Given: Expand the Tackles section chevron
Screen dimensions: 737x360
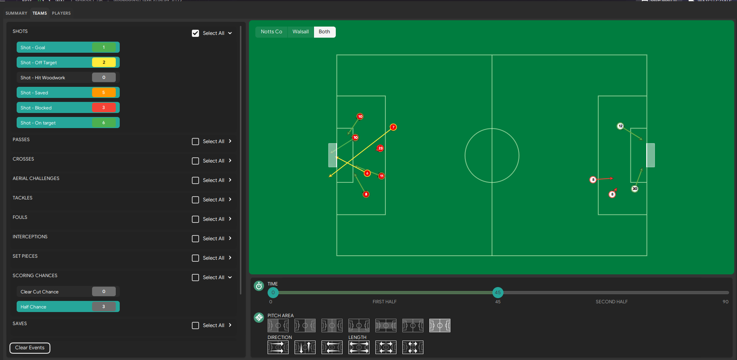Looking at the screenshot, I should pos(230,199).
